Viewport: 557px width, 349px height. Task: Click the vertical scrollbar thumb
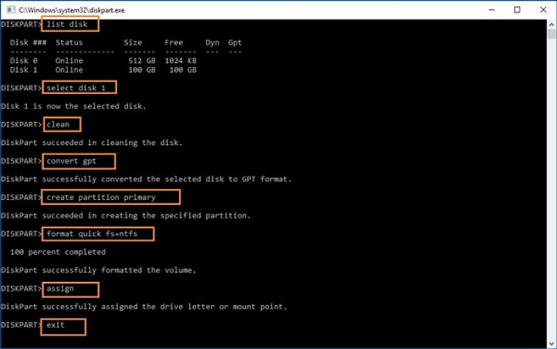point(551,34)
